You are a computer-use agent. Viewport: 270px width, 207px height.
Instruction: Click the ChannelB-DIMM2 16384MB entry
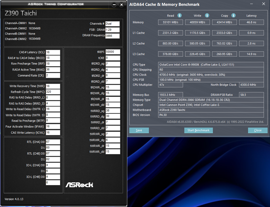coord(23,39)
